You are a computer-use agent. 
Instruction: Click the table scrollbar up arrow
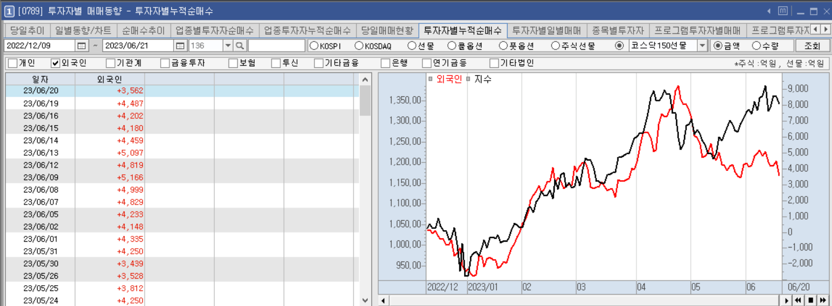click(x=365, y=79)
